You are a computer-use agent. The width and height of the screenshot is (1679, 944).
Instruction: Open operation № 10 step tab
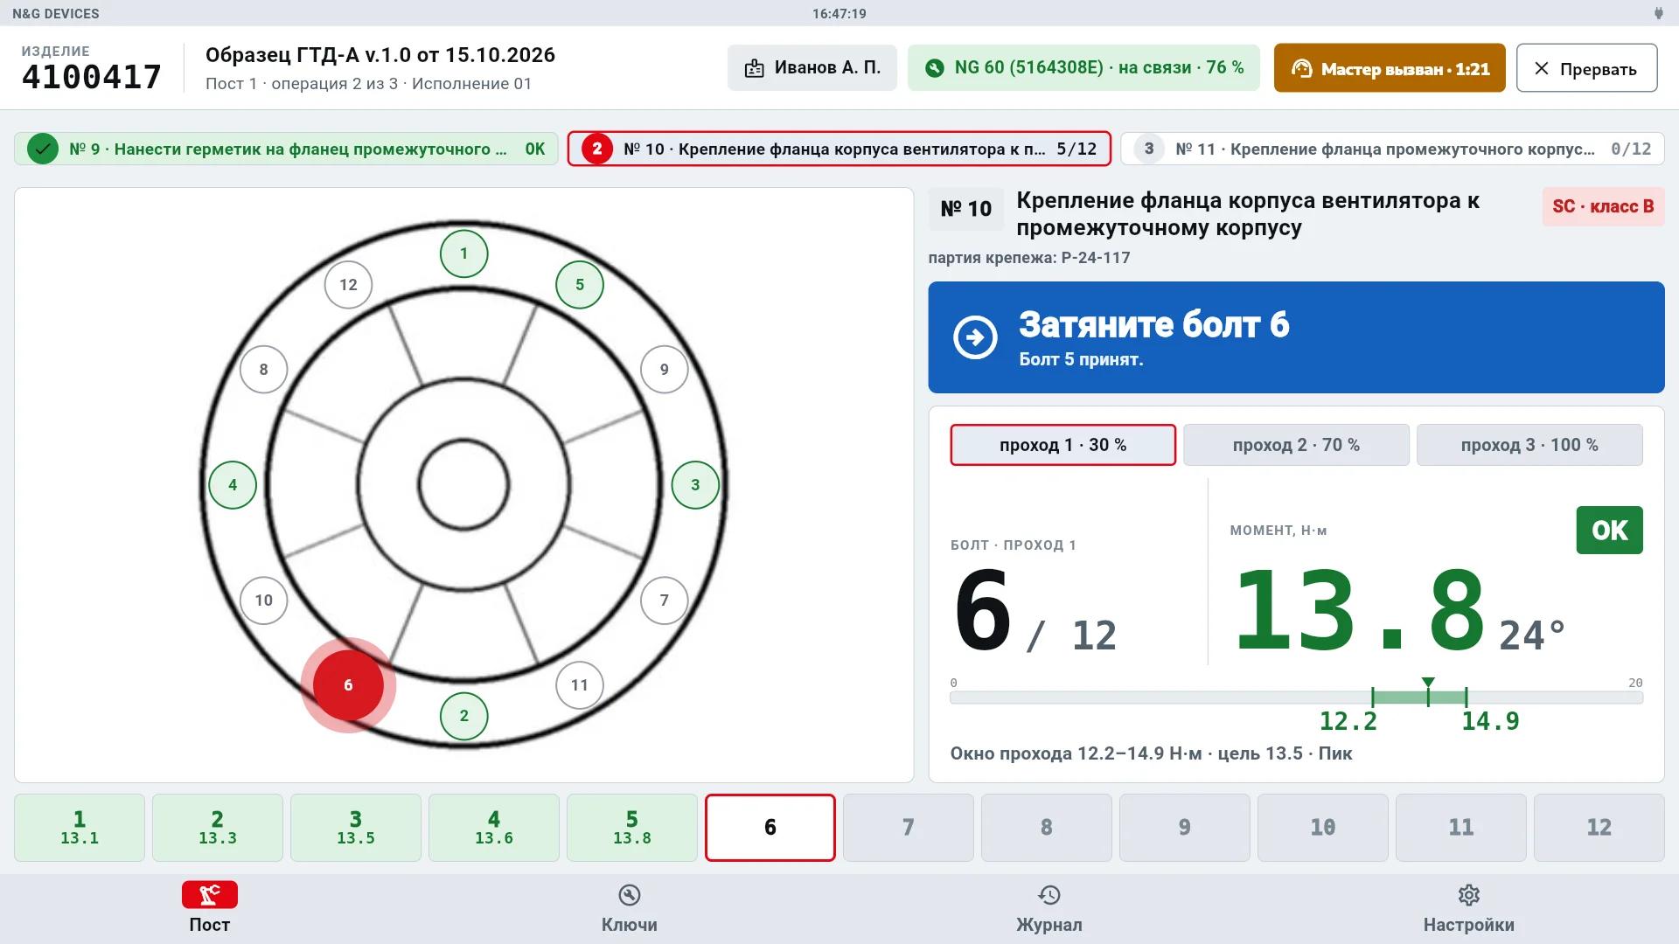coord(839,149)
